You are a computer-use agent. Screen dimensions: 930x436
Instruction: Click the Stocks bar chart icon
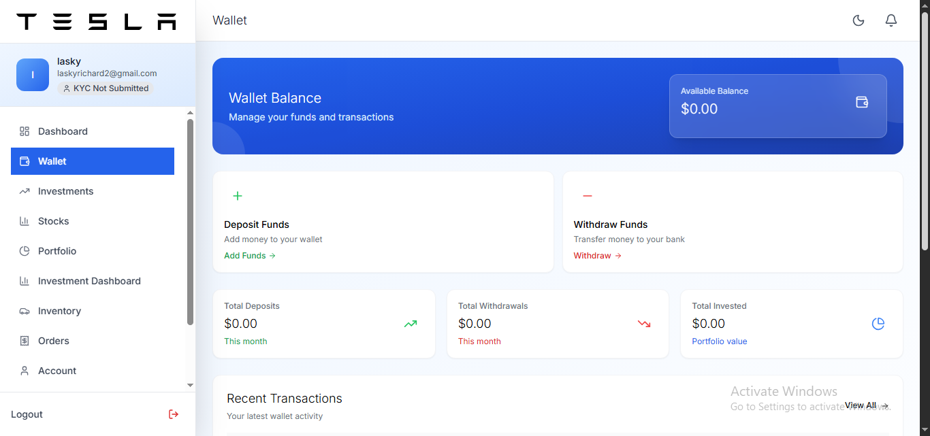(x=25, y=221)
